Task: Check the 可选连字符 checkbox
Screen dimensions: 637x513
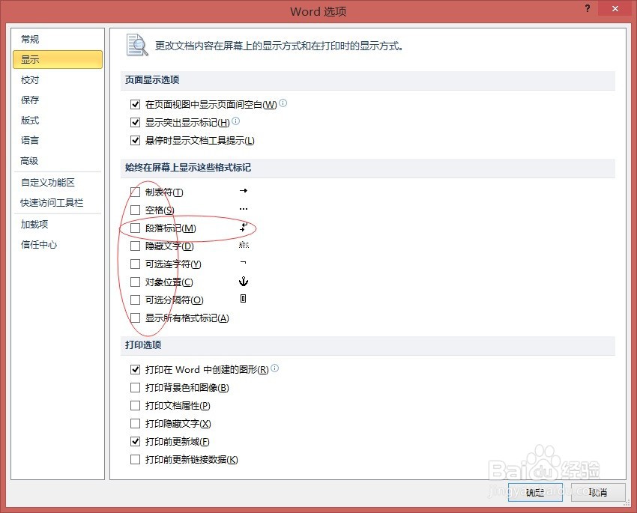Action: (136, 264)
